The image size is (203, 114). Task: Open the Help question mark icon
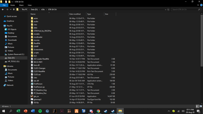coord(201,5)
